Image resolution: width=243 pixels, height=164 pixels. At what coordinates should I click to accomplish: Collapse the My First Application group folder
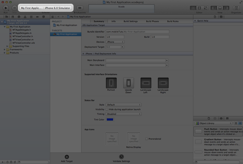[x=4, y=27]
